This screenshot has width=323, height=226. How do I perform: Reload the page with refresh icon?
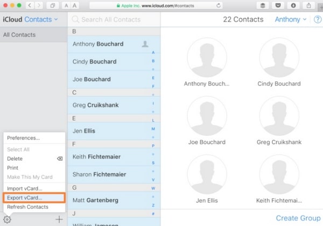click(219, 5)
